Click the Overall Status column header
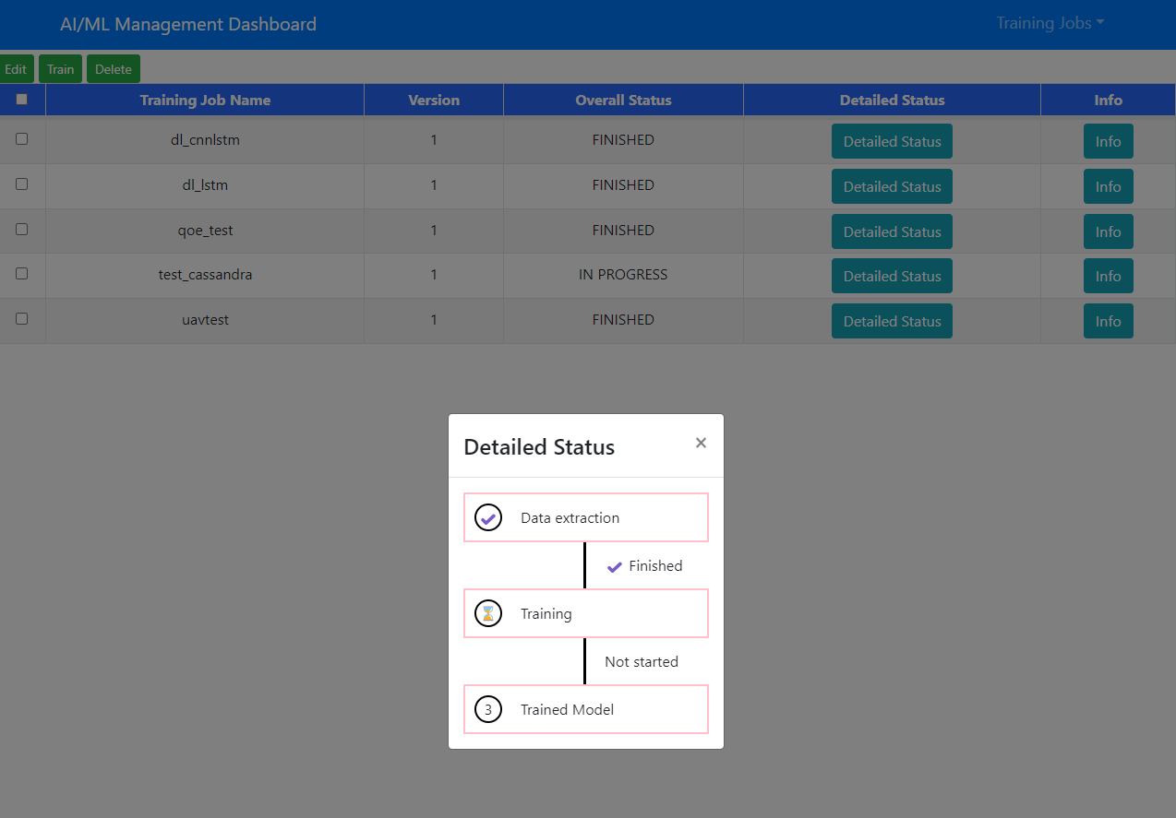The height and width of the screenshot is (818, 1176). point(623,100)
